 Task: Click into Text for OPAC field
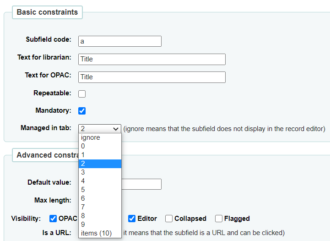pyautogui.click(x=152, y=77)
